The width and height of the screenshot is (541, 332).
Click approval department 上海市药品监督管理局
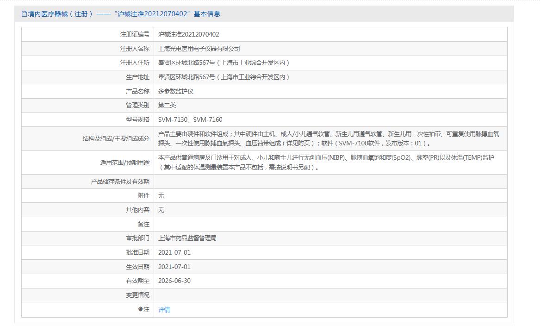[187, 238]
